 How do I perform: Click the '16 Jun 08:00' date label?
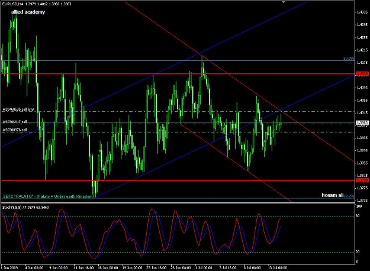click(x=108, y=267)
